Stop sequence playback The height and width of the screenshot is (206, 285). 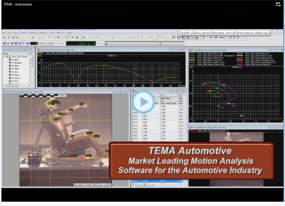[x=16, y=43]
